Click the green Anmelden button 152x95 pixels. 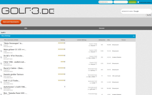[132, 2]
